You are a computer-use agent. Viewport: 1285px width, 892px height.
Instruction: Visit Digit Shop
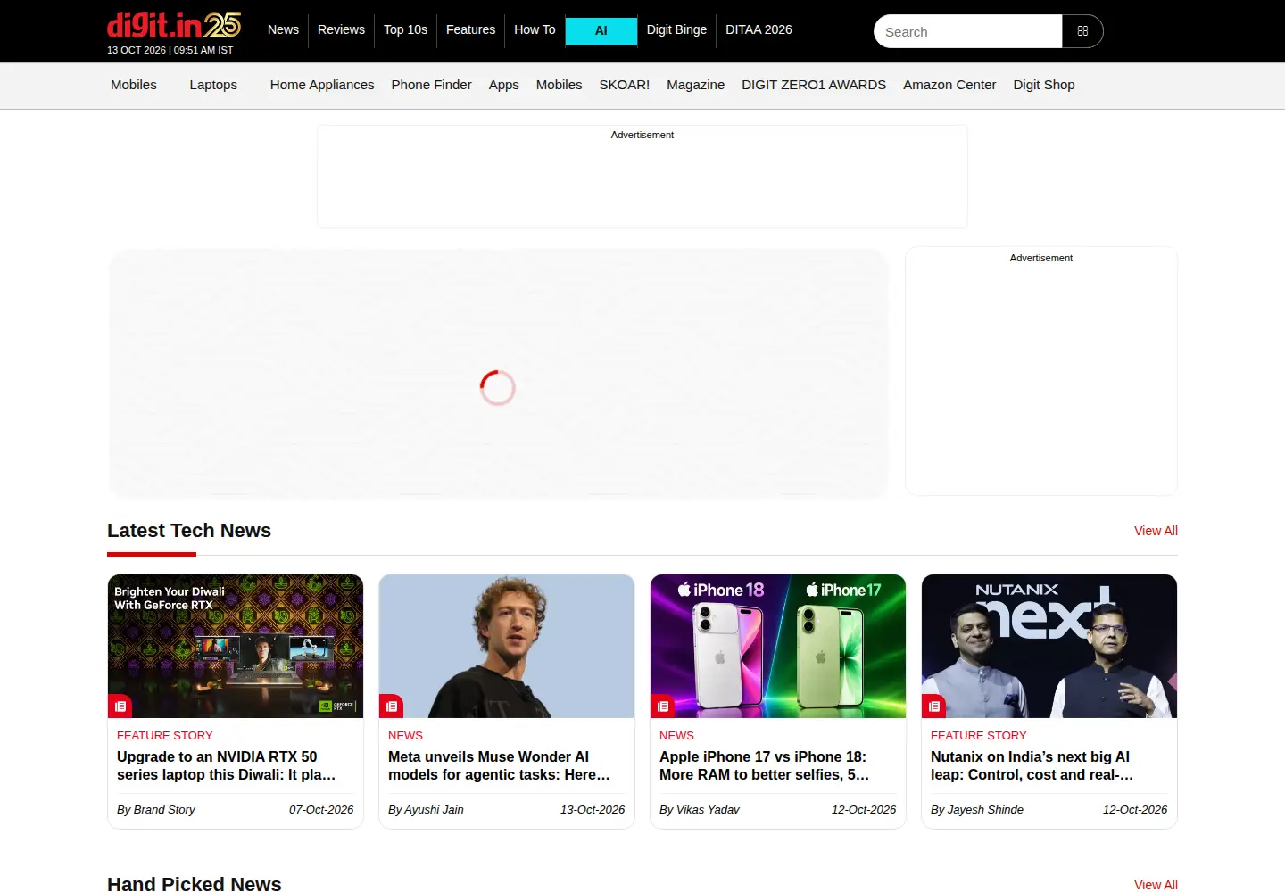(x=1044, y=85)
